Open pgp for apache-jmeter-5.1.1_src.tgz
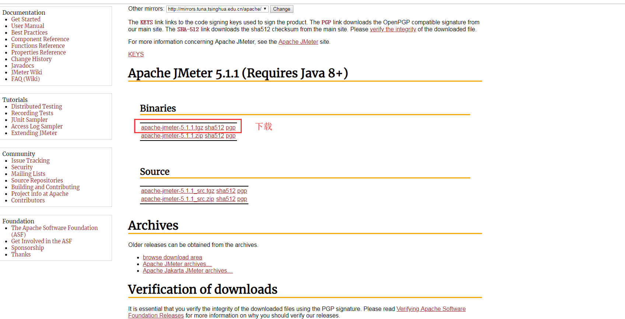 (242, 191)
